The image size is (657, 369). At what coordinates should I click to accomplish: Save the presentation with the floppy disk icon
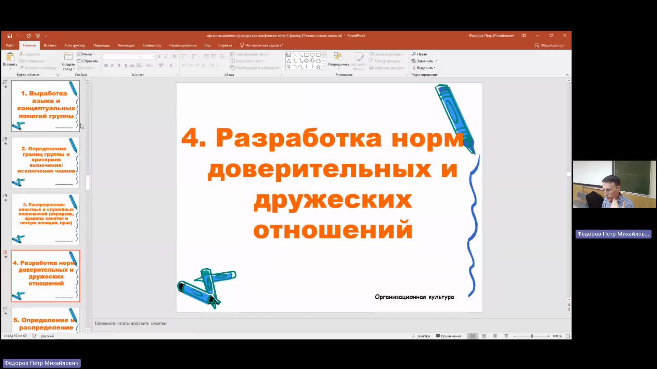click(10, 36)
